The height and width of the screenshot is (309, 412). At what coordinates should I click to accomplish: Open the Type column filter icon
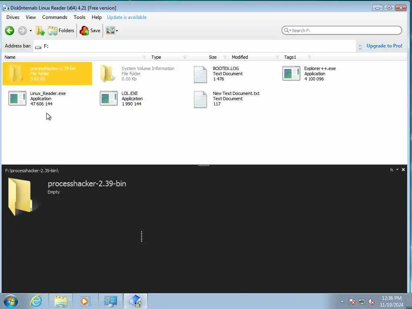pos(184,57)
